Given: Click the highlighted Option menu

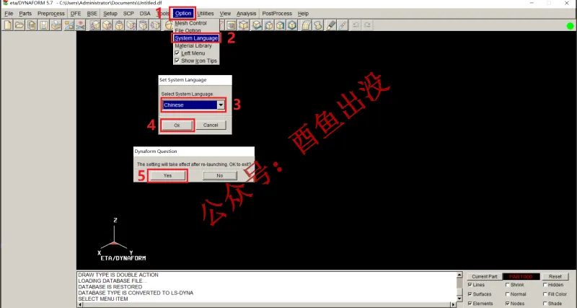Looking at the screenshot, I should click(183, 14).
